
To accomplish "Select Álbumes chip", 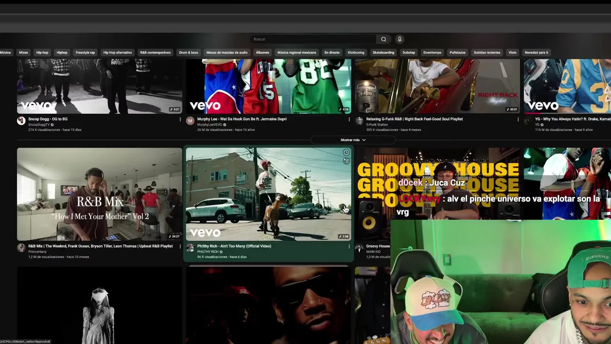I will pos(263,53).
